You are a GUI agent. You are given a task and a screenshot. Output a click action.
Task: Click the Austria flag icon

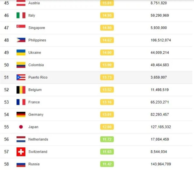[x=21, y=3]
